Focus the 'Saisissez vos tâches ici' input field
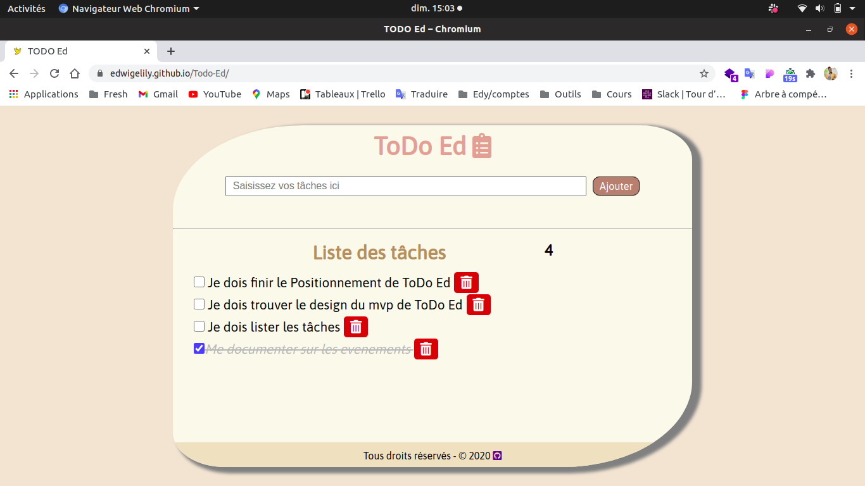The height and width of the screenshot is (486, 865). pyautogui.click(x=406, y=186)
